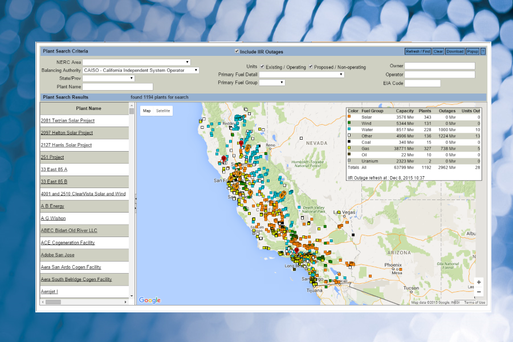Click the Refresh / Find button
The height and width of the screenshot is (342, 513).
tap(418, 51)
